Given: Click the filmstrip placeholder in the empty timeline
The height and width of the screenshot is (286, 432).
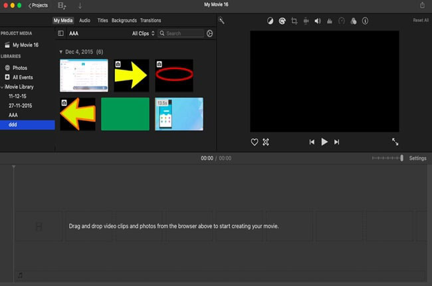Looking at the screenshot, I should click(39, 227).
